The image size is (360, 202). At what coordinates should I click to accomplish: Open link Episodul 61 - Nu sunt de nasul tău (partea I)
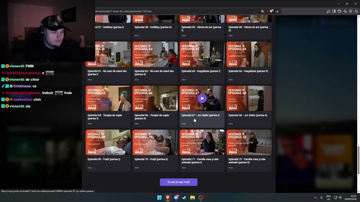(107, 73)
